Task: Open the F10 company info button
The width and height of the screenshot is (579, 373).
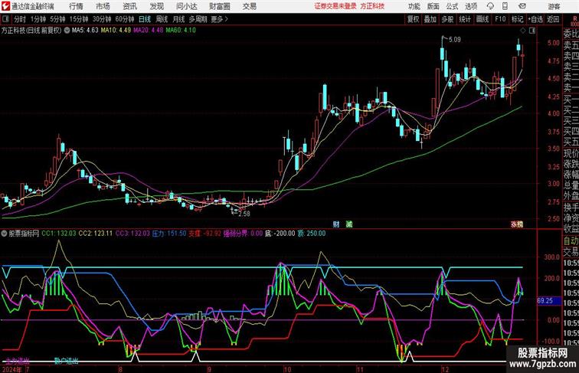Action: 500,19
